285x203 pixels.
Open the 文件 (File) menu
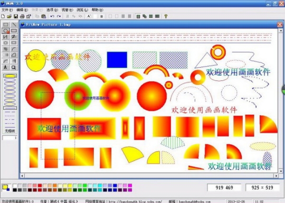pyautogui.click(x=7, y=9)
